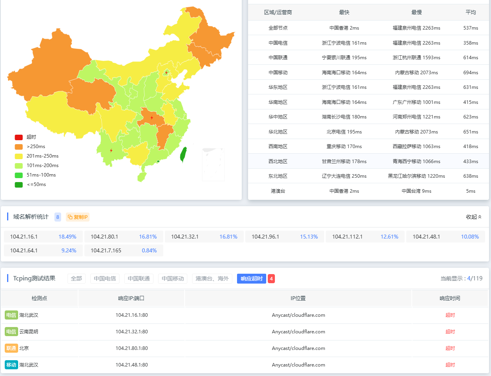
Task: Click the 港澳台 row label
Action: click(x=278, y=191)
